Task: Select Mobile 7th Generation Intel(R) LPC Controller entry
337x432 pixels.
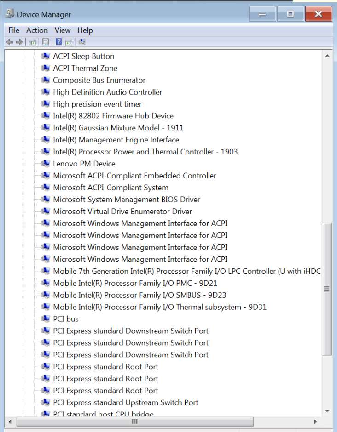Action: point(187,271)
